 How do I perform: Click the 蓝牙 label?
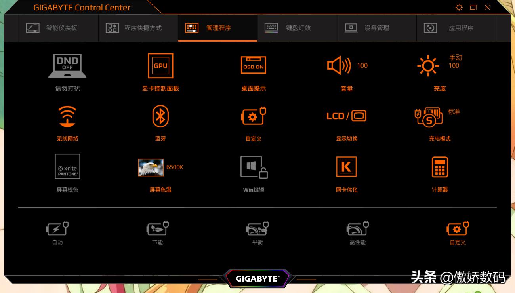tap(160, 139)
